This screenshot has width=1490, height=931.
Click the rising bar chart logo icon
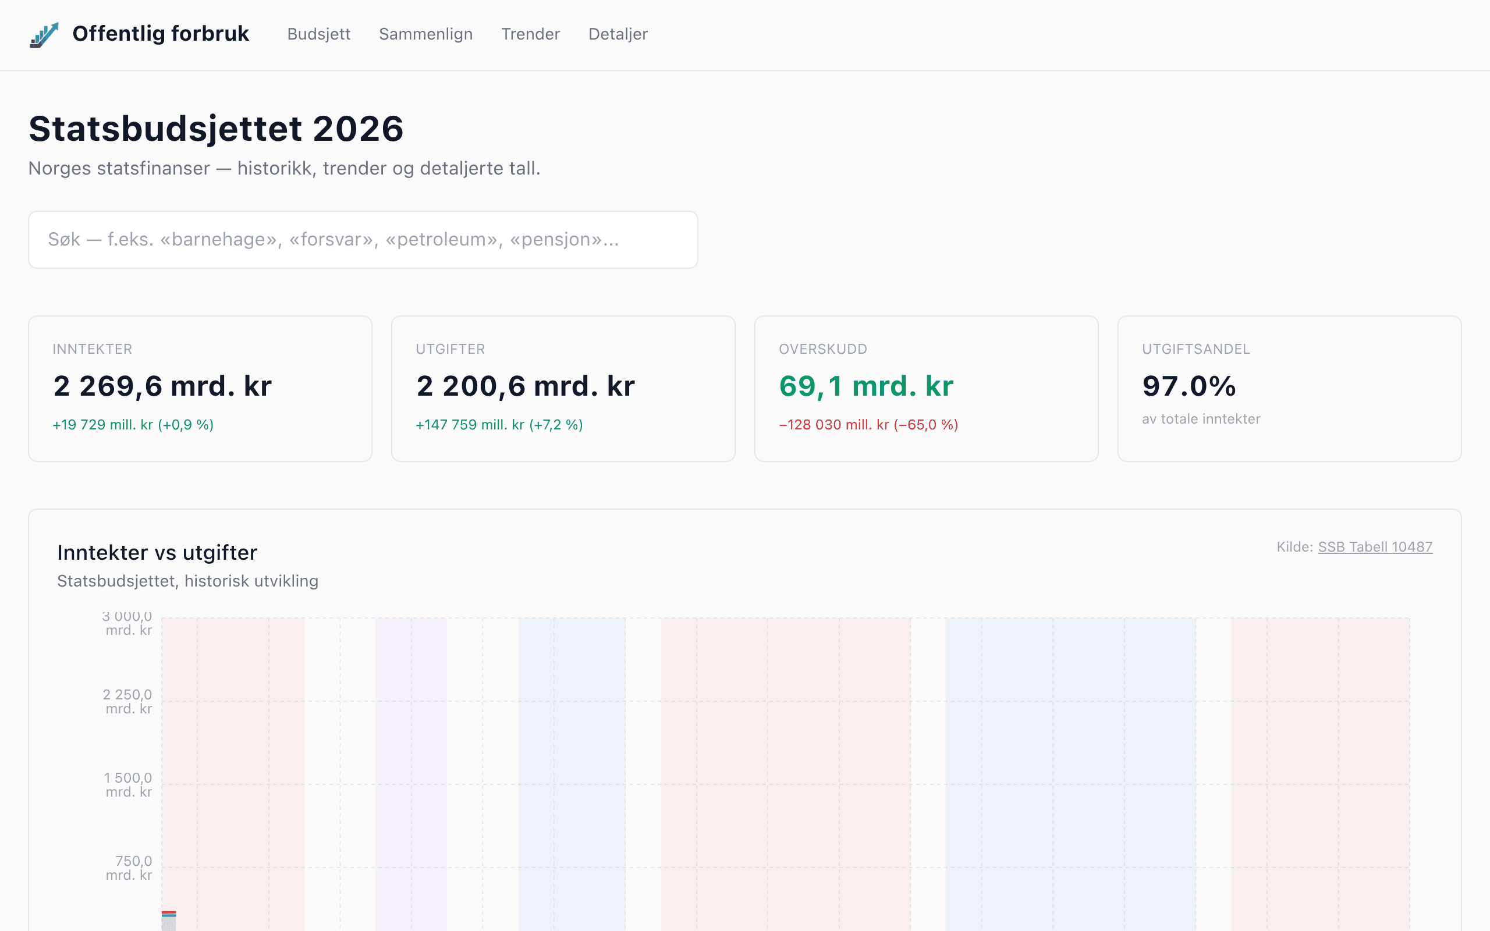coord(44,34)
